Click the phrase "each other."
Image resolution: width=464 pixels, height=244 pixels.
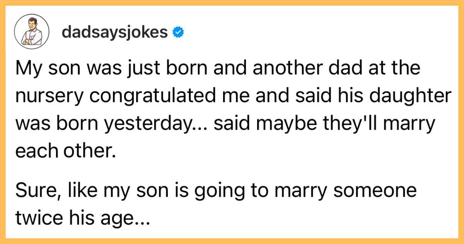66,151
